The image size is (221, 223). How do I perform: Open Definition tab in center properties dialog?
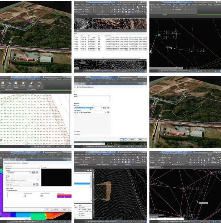tap(80, 87)
